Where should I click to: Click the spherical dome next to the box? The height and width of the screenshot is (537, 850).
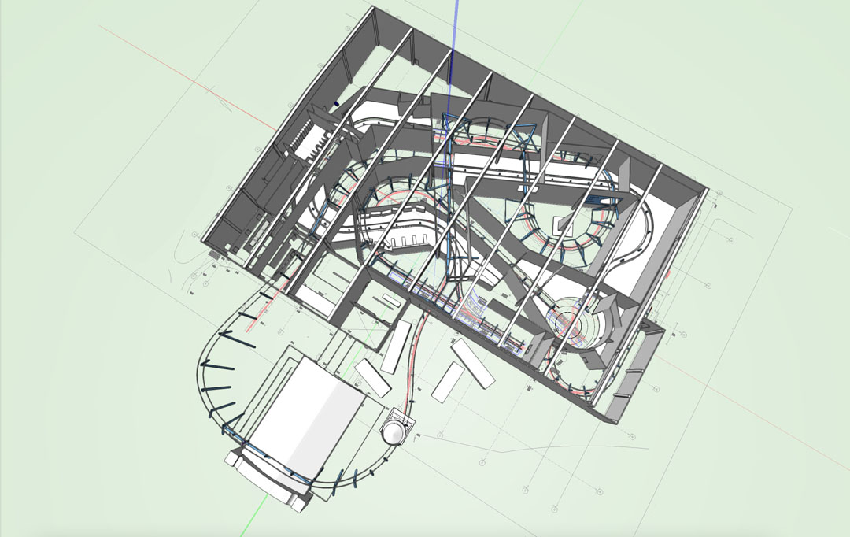point(394,431)
